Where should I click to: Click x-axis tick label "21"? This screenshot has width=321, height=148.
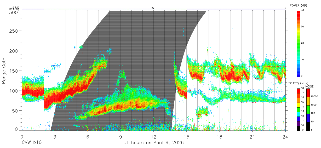pos(253,137)
